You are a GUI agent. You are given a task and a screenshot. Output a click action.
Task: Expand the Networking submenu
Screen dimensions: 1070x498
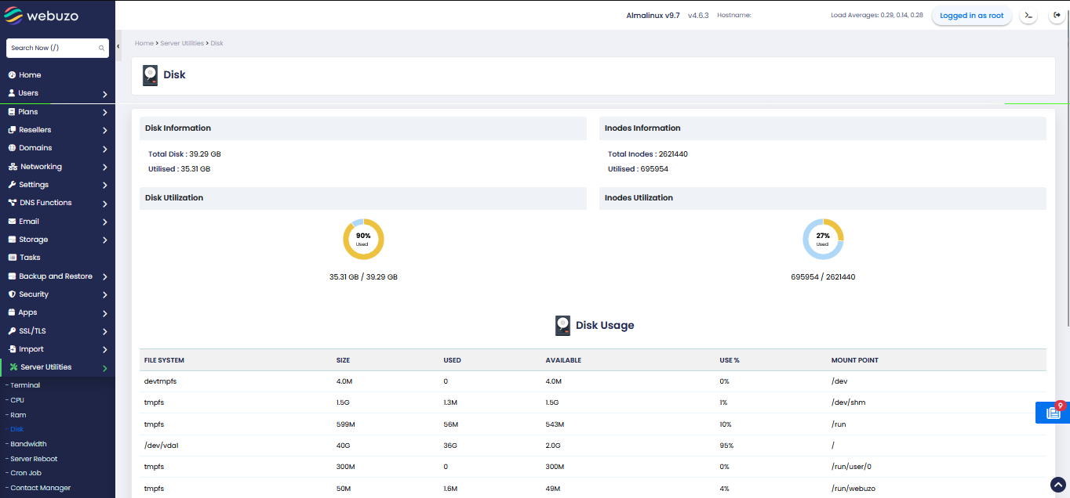pyautogui.click(x=57, y=167)
